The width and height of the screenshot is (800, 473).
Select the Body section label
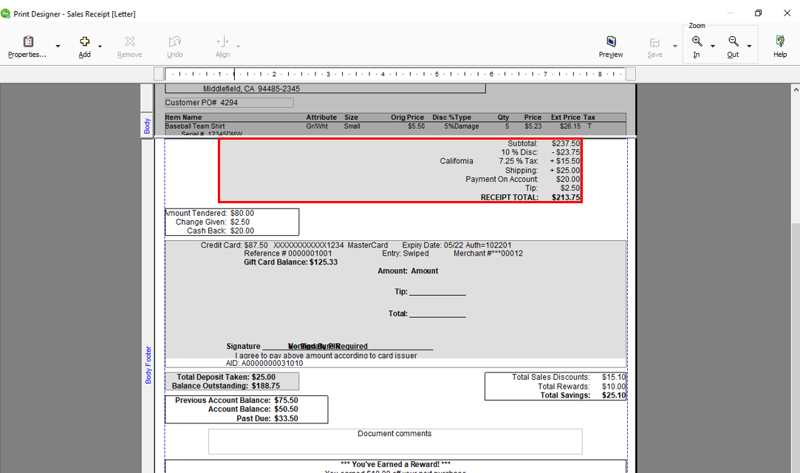[x=148, y=124]
